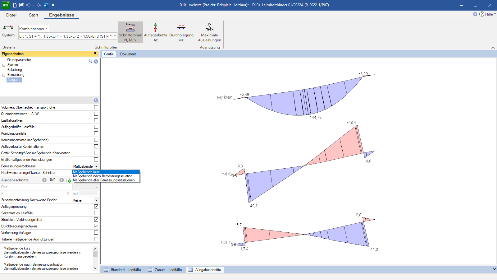Screen dimensions: 497x280
Task: Choose Maßgebende aller Bemessungssituationen option
Action: [106, 180]
